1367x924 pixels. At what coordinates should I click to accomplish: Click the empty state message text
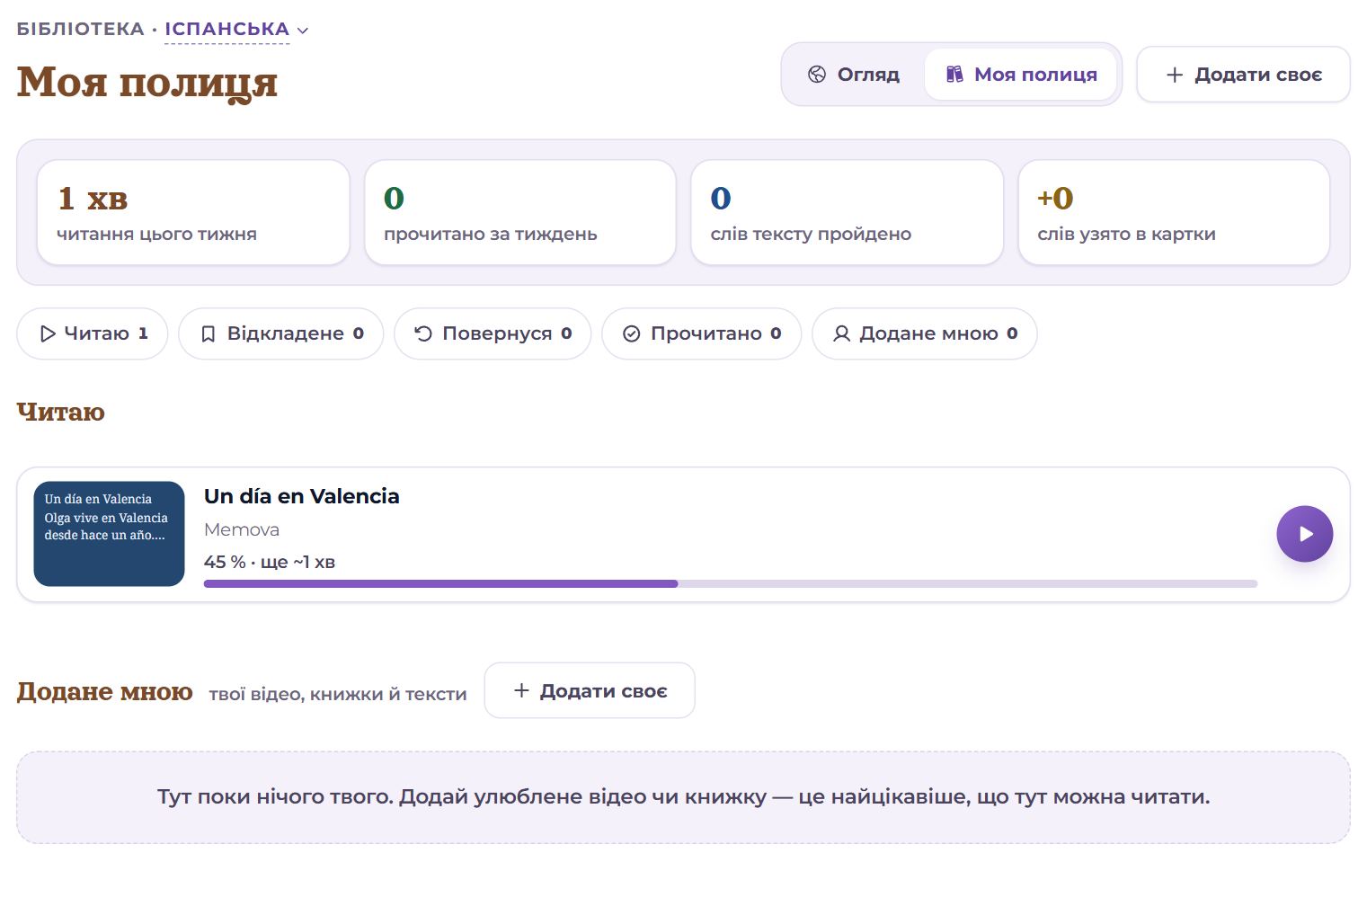(683, 796)
